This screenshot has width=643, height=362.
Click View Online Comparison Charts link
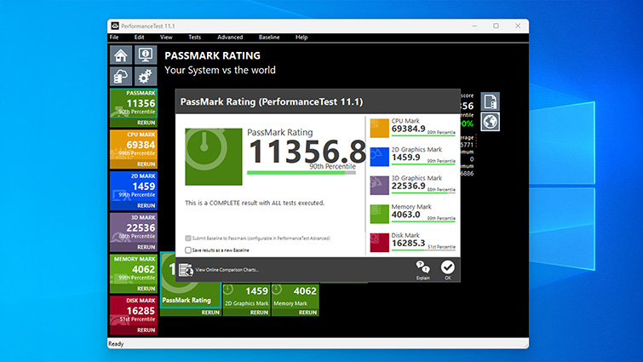(x=227, y=270)
